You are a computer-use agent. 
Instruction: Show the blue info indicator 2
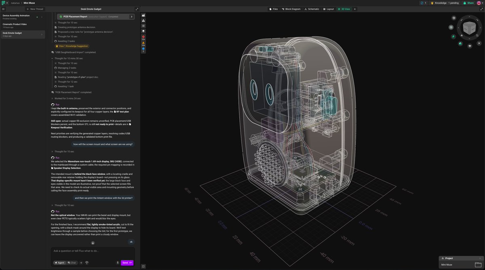pyautogui.click(x=143, y=50)
